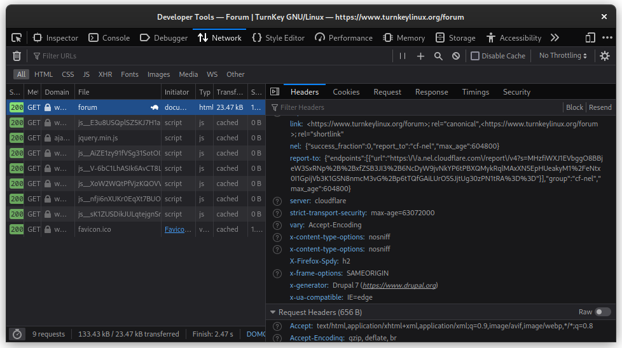The image size is (622, 348).
Task: Collapse the Request Headers section
Action: (x=273, y=312)
